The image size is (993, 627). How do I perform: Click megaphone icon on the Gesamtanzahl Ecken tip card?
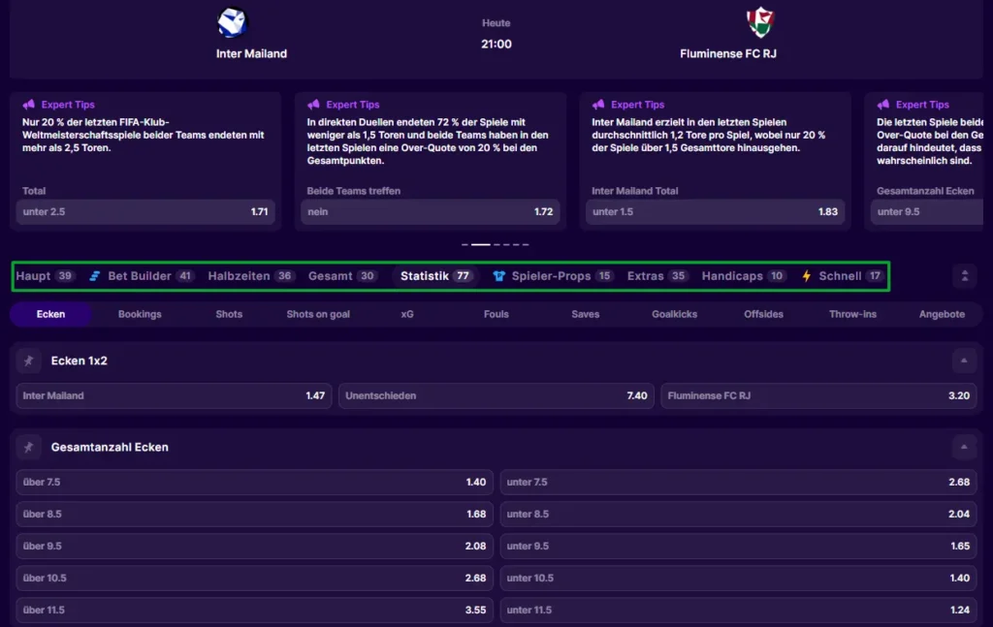pyautogui.click(x=883, y=105)
